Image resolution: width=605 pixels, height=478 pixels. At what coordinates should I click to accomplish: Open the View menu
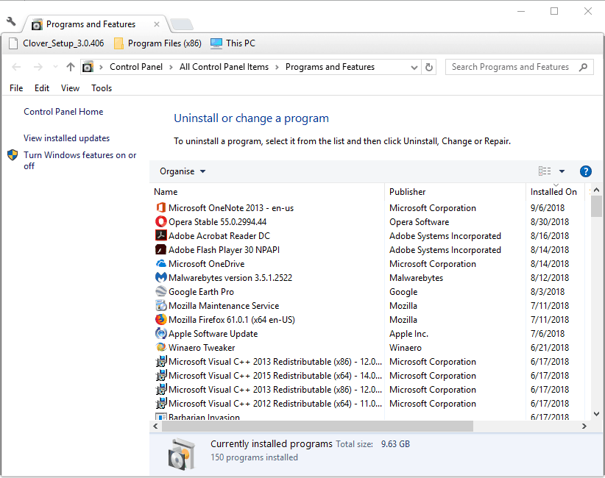point(70,88)
